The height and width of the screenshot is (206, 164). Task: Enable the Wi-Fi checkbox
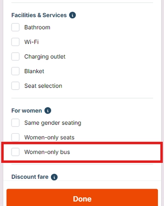(15, 42)
